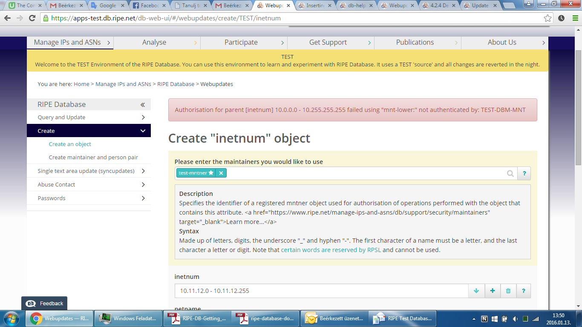Image resolution: width=582 pixels, height=327 pixels.
Task: Switch to Chrome Webupdates taskbar item
Action: [60, 318]
